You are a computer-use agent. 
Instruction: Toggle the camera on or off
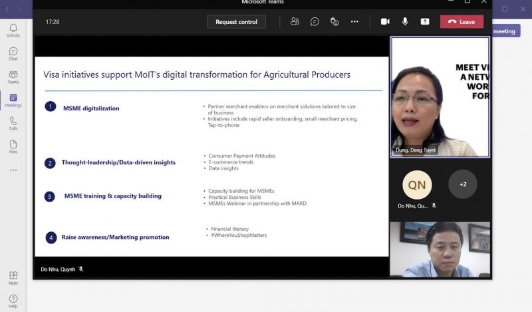(x=385, y=22)
